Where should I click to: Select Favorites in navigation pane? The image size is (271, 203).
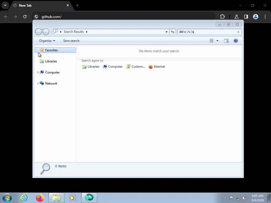point(55,50)
